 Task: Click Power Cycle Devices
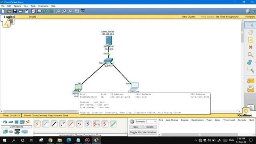click(x=36, y=116)
